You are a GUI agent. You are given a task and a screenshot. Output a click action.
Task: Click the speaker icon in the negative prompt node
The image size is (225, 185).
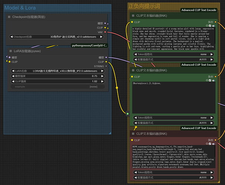pos(213,144)
